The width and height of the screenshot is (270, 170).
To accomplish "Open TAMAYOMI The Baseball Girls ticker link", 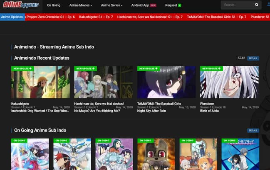I will point(216,17).
